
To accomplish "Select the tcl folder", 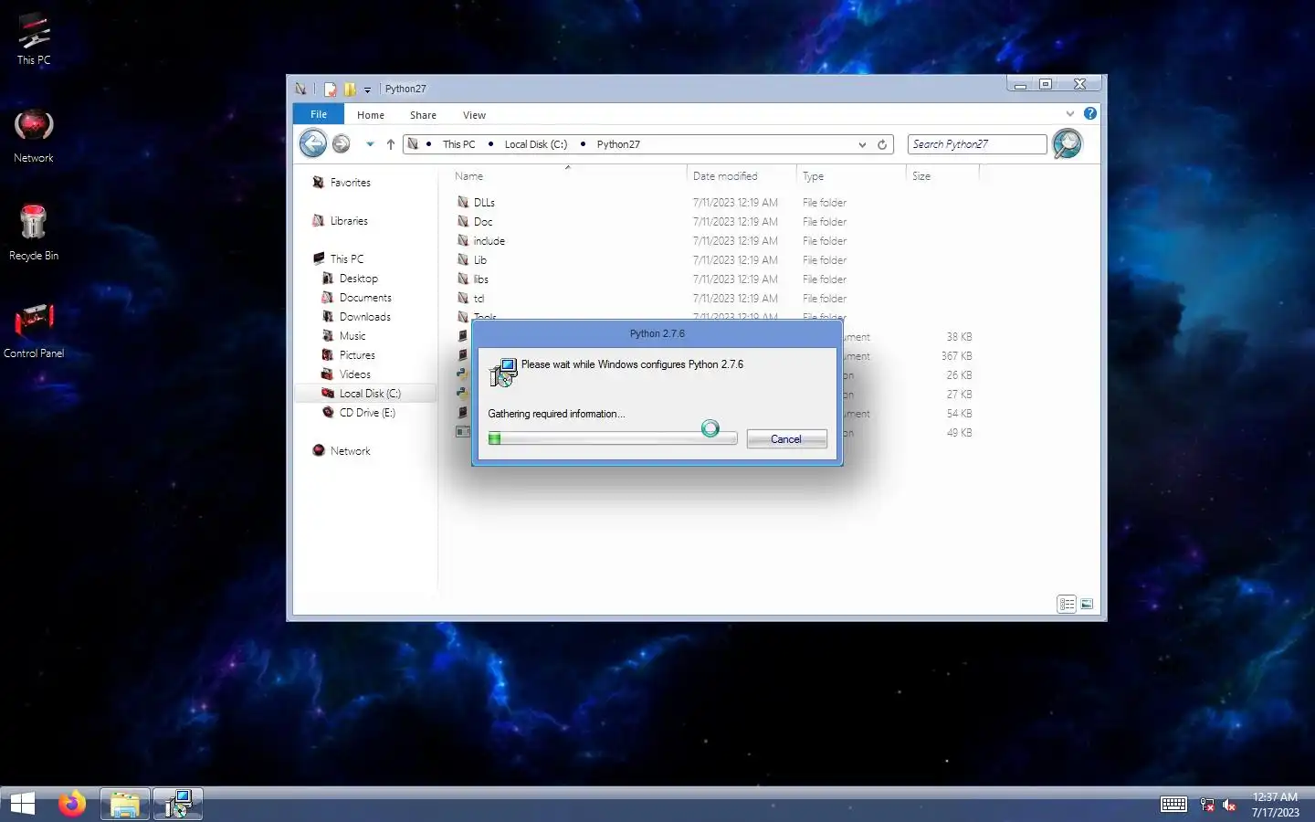I will (x=479, y=299).
